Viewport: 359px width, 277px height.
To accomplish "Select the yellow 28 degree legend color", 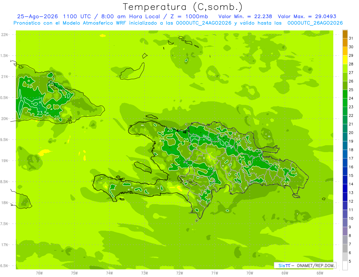I will point(345,60).
